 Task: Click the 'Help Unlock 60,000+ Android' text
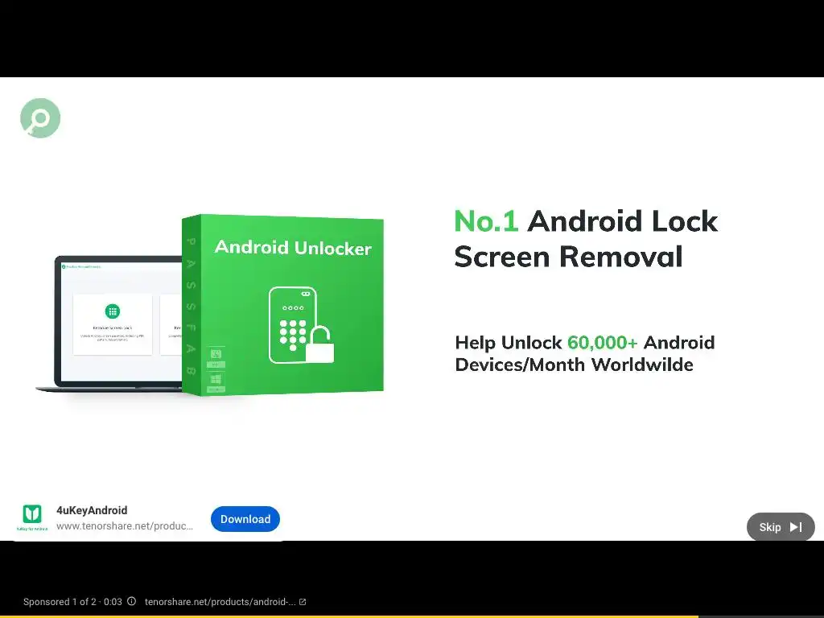(x=585, y=343)
